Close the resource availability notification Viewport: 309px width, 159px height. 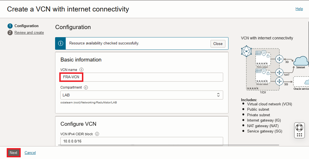[x=218, y=44]
